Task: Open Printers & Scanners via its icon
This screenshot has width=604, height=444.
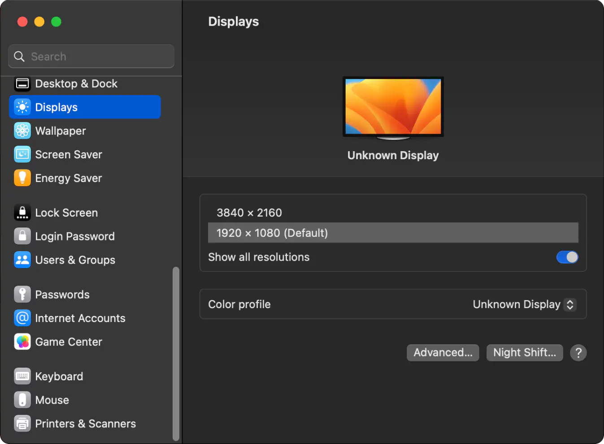Action: (x=22, y=423)
